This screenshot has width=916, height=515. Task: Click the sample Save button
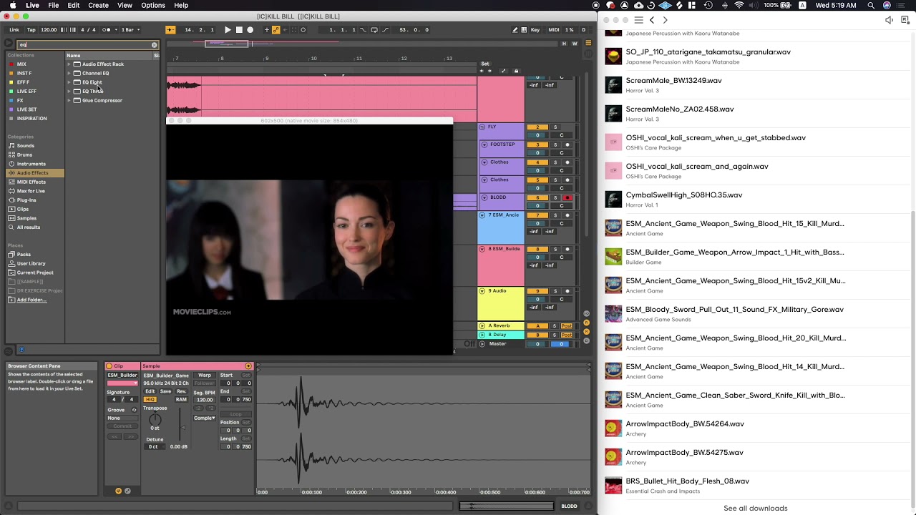(165, 391)
